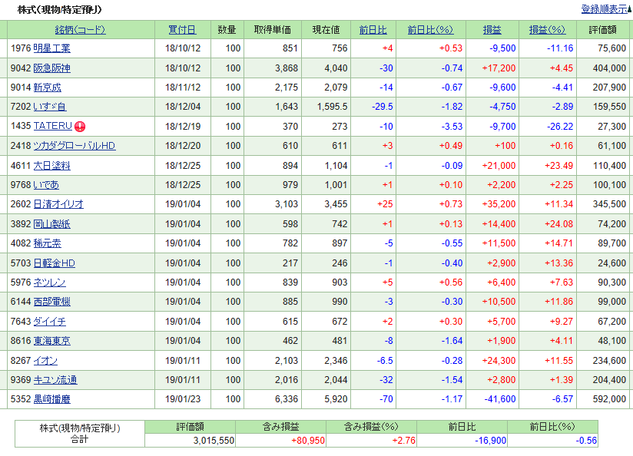Viewport: 633px width, 456px height.
Task: Select 日清オイリオ profit +35,200
Action: 499,204
